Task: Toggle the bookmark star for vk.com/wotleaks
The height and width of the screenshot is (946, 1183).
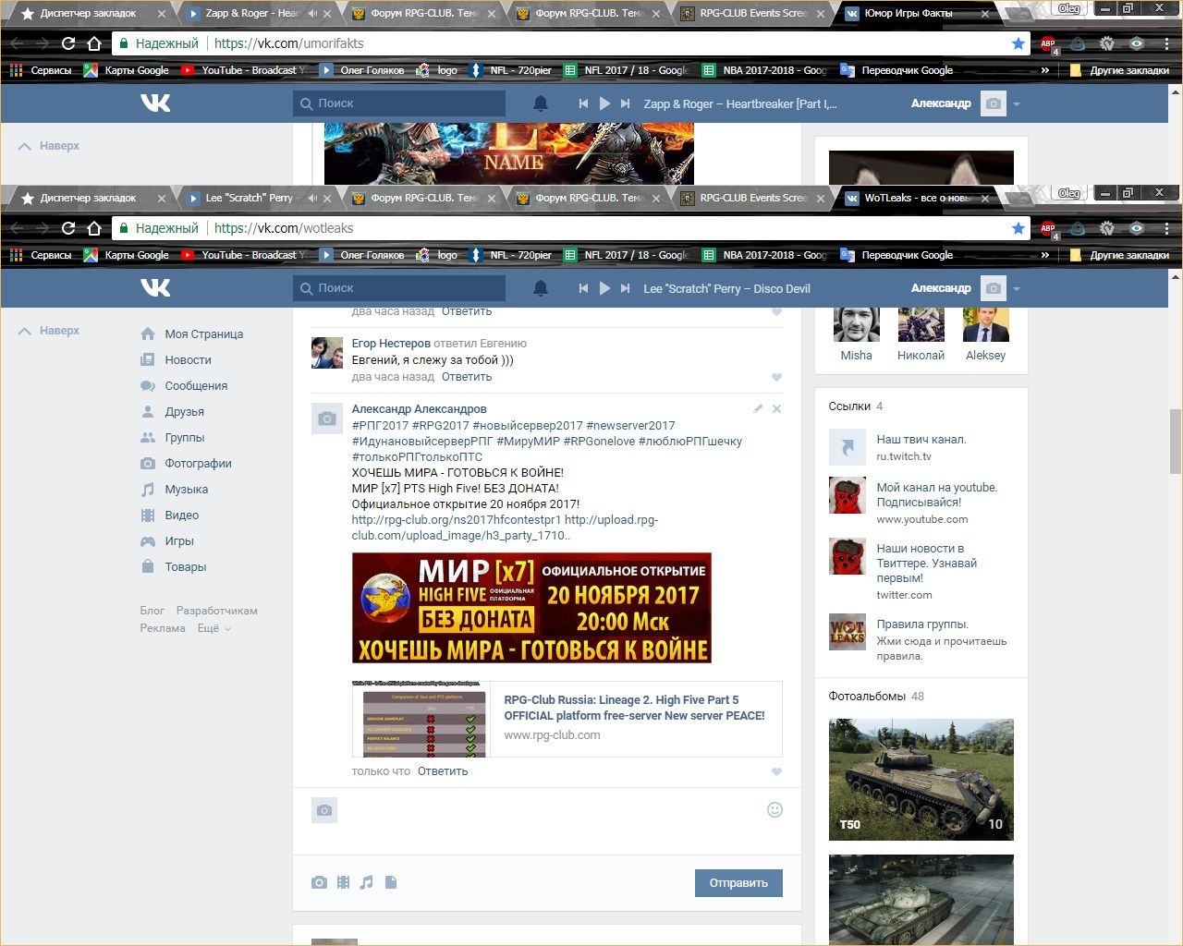Action: point(1018,228)
